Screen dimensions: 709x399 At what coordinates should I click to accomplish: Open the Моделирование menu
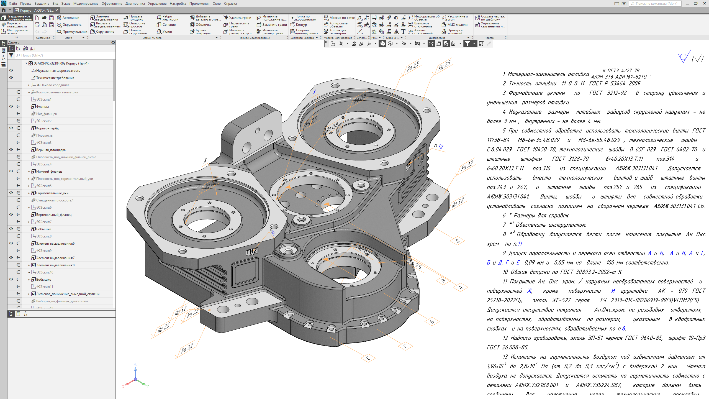[x=86, y=4]
